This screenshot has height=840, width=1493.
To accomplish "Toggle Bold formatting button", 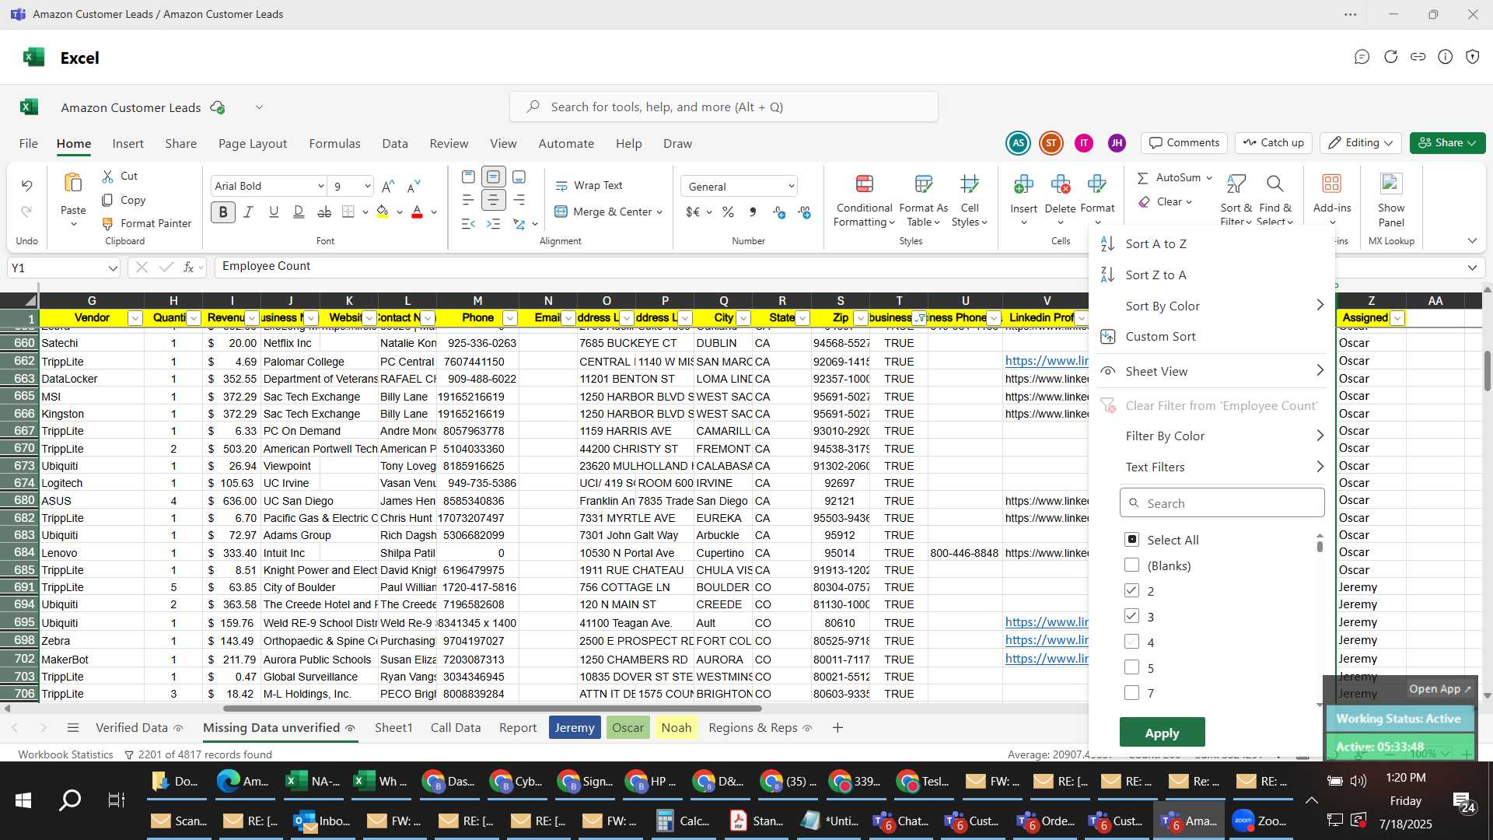I will 223,212.
